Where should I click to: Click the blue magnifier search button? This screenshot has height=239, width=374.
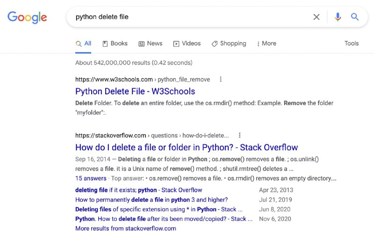pyautogui.click(x=355, y=17)
